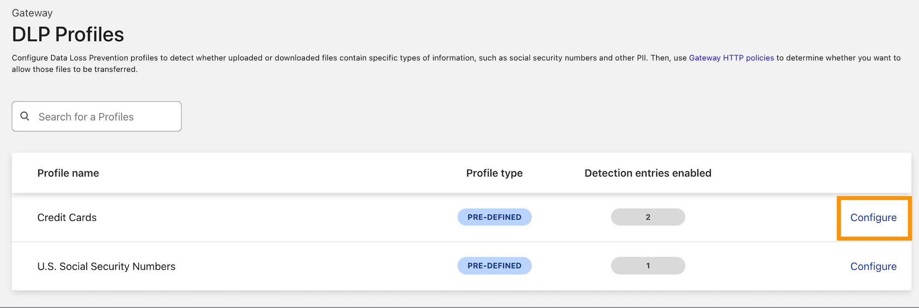
Task: Click the Profile type column header
Action: (x=494, y=173)
